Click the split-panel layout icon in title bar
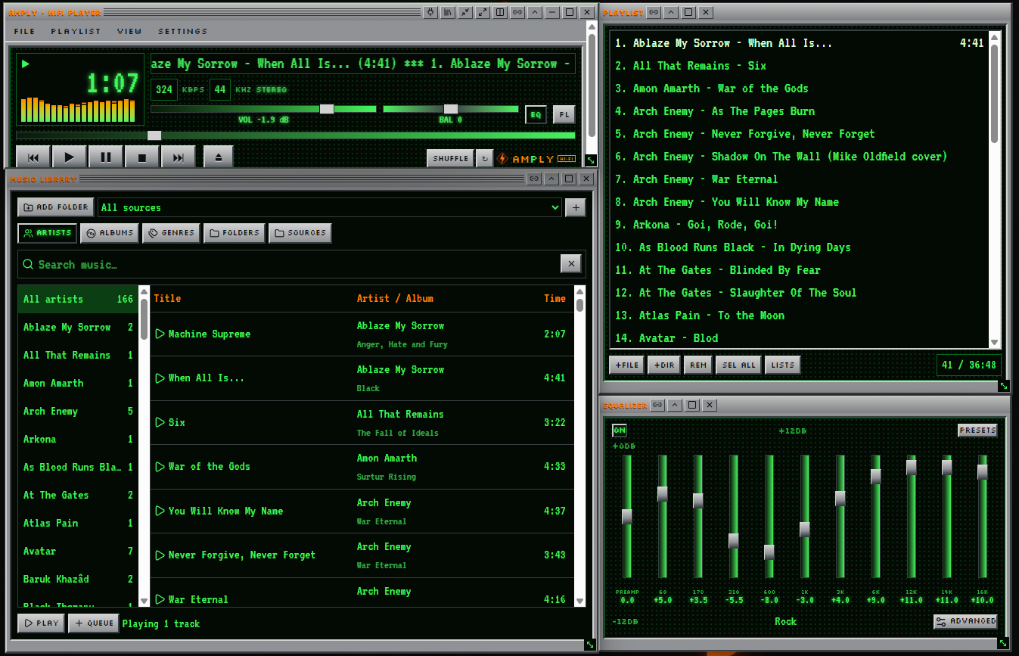Viewport: 1019px width, 656px height. (500, 12)
